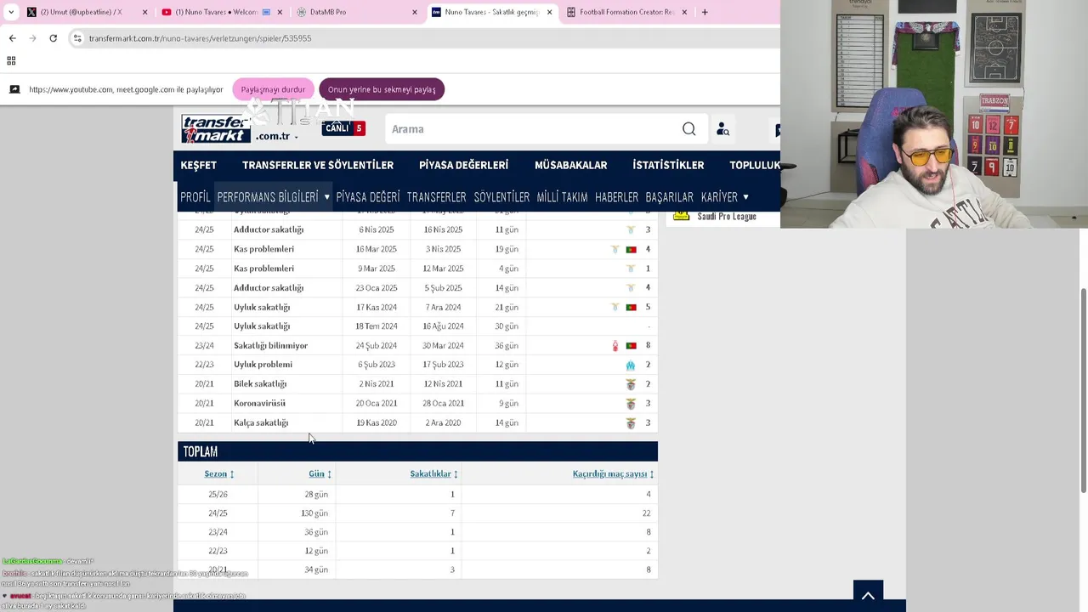Go forward in browser history

pyautogui.click(x=32, y=38)
